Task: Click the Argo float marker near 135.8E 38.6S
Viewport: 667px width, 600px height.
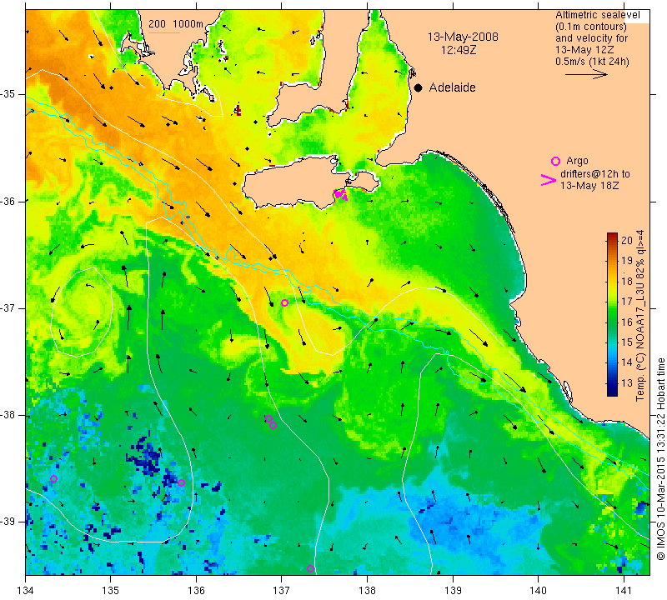Action: (181, 482)
